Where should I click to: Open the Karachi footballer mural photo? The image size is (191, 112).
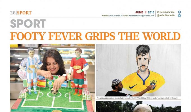[138, 70]
